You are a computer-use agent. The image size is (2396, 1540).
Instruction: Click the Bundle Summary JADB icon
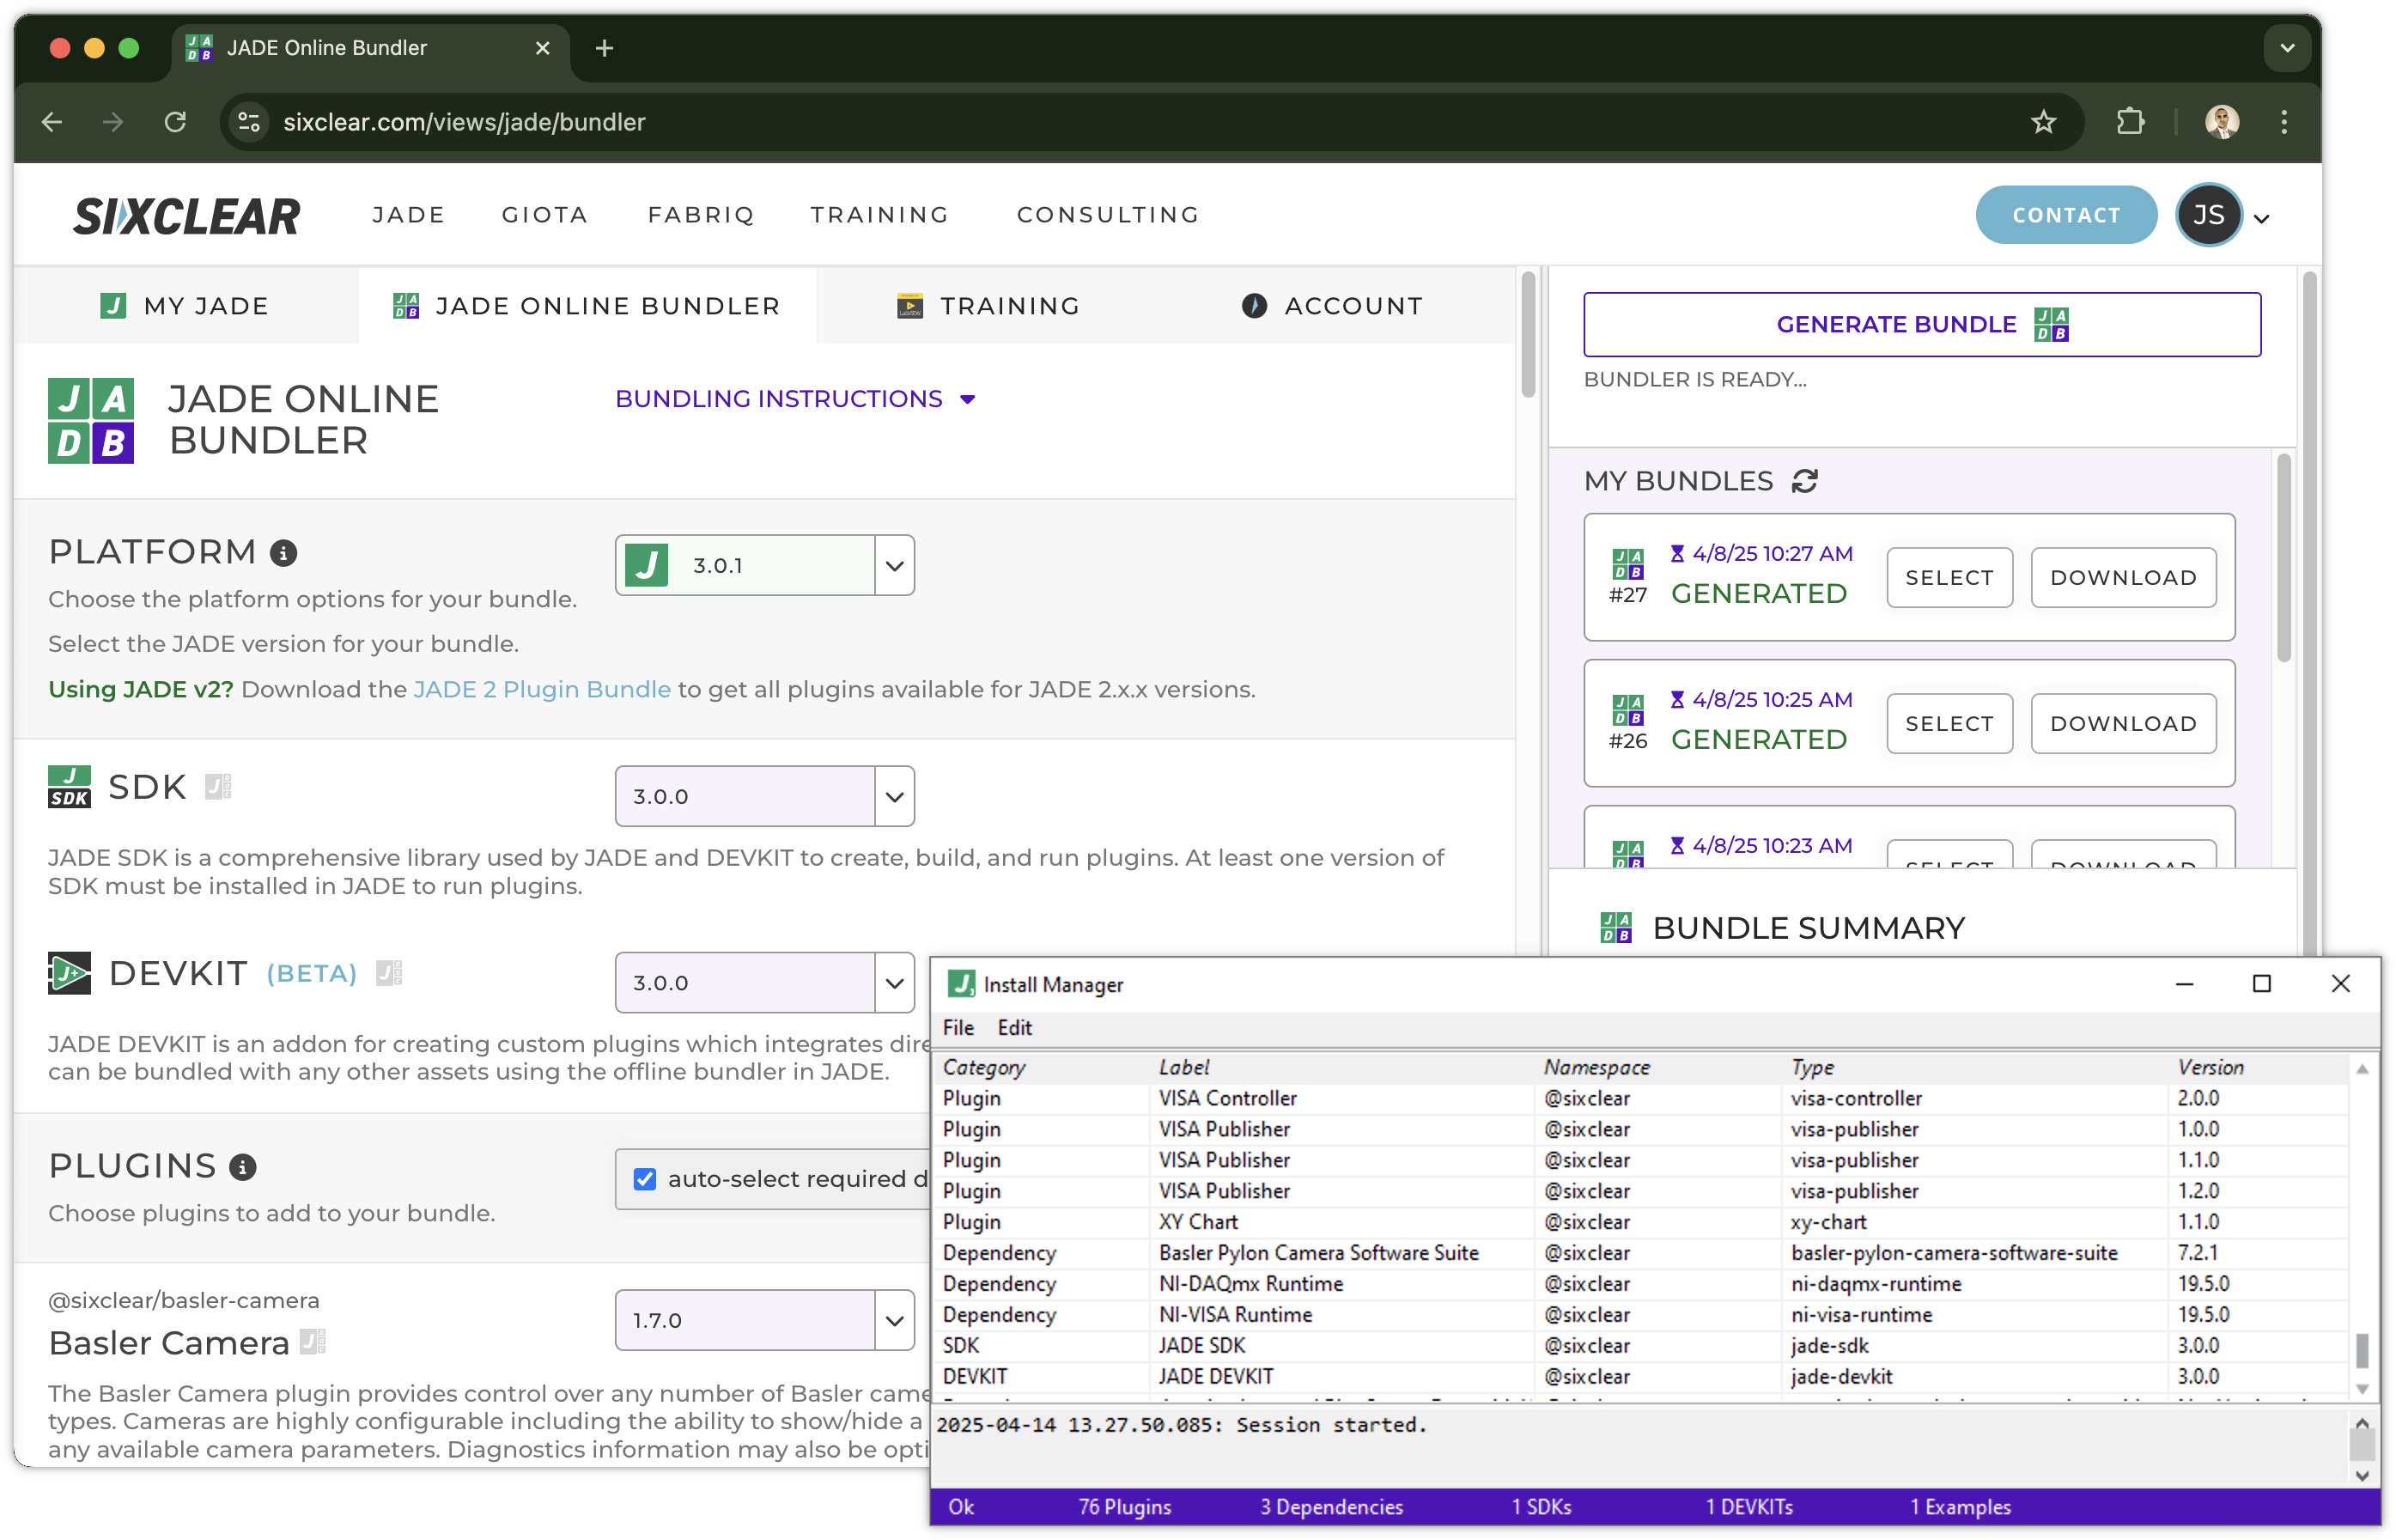1615,928
